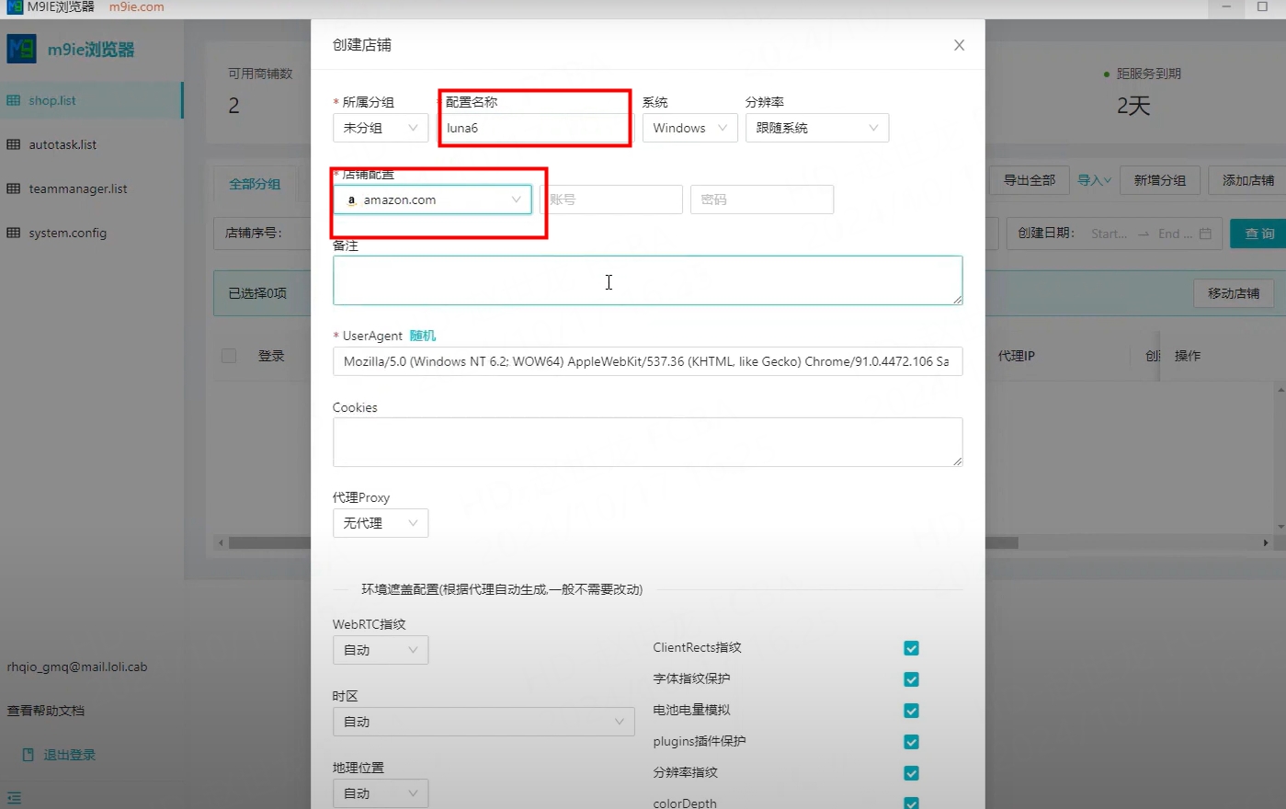The image size is (1286, 809).
Task: Click the Amazon icon in store config
Action: [x=351, y=200]
